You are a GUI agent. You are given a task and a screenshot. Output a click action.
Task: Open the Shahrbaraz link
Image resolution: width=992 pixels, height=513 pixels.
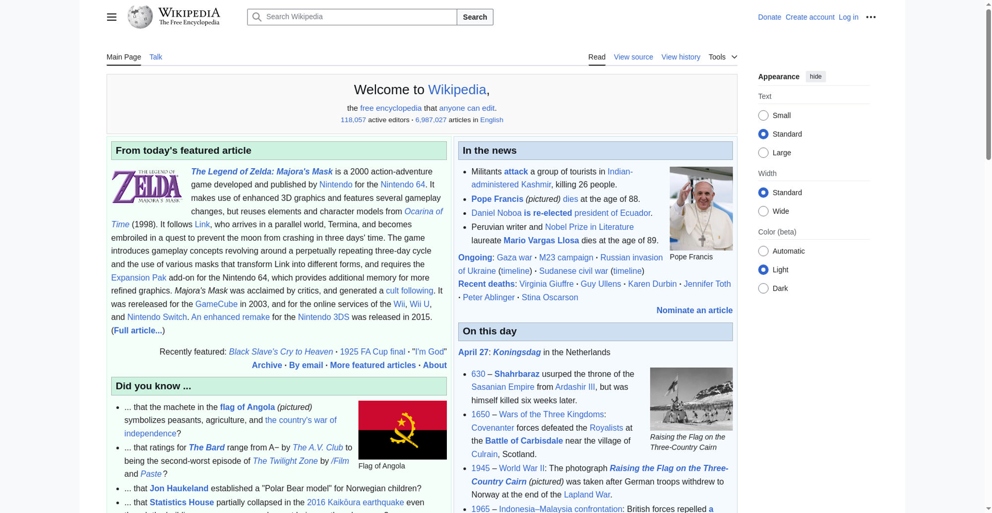(517, 374)
